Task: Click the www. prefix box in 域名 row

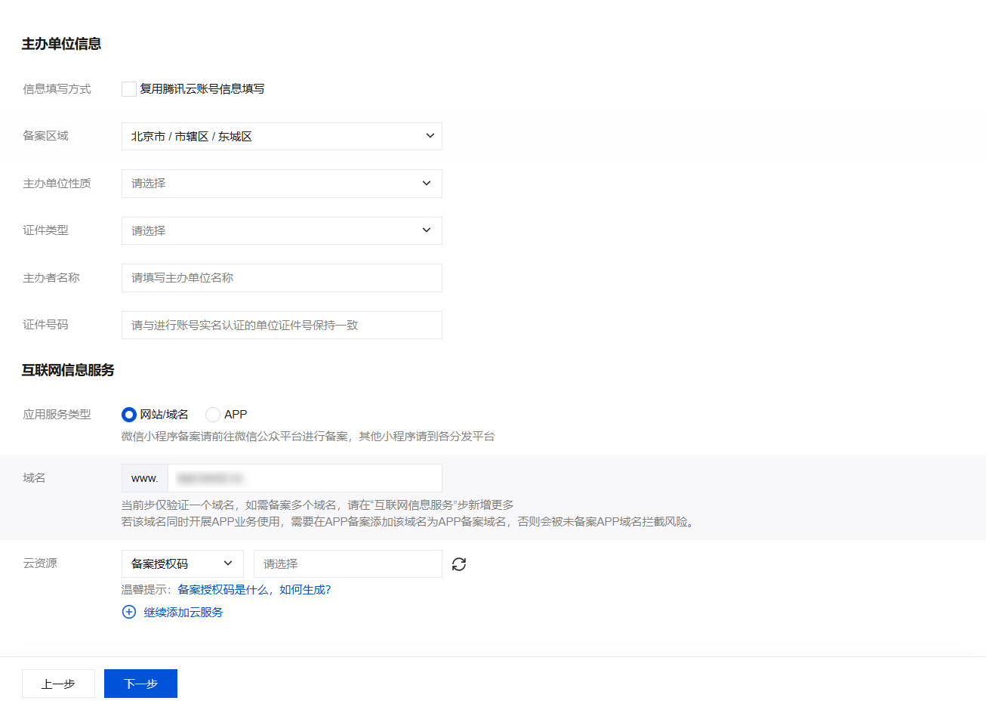Action: click(144, 478)
